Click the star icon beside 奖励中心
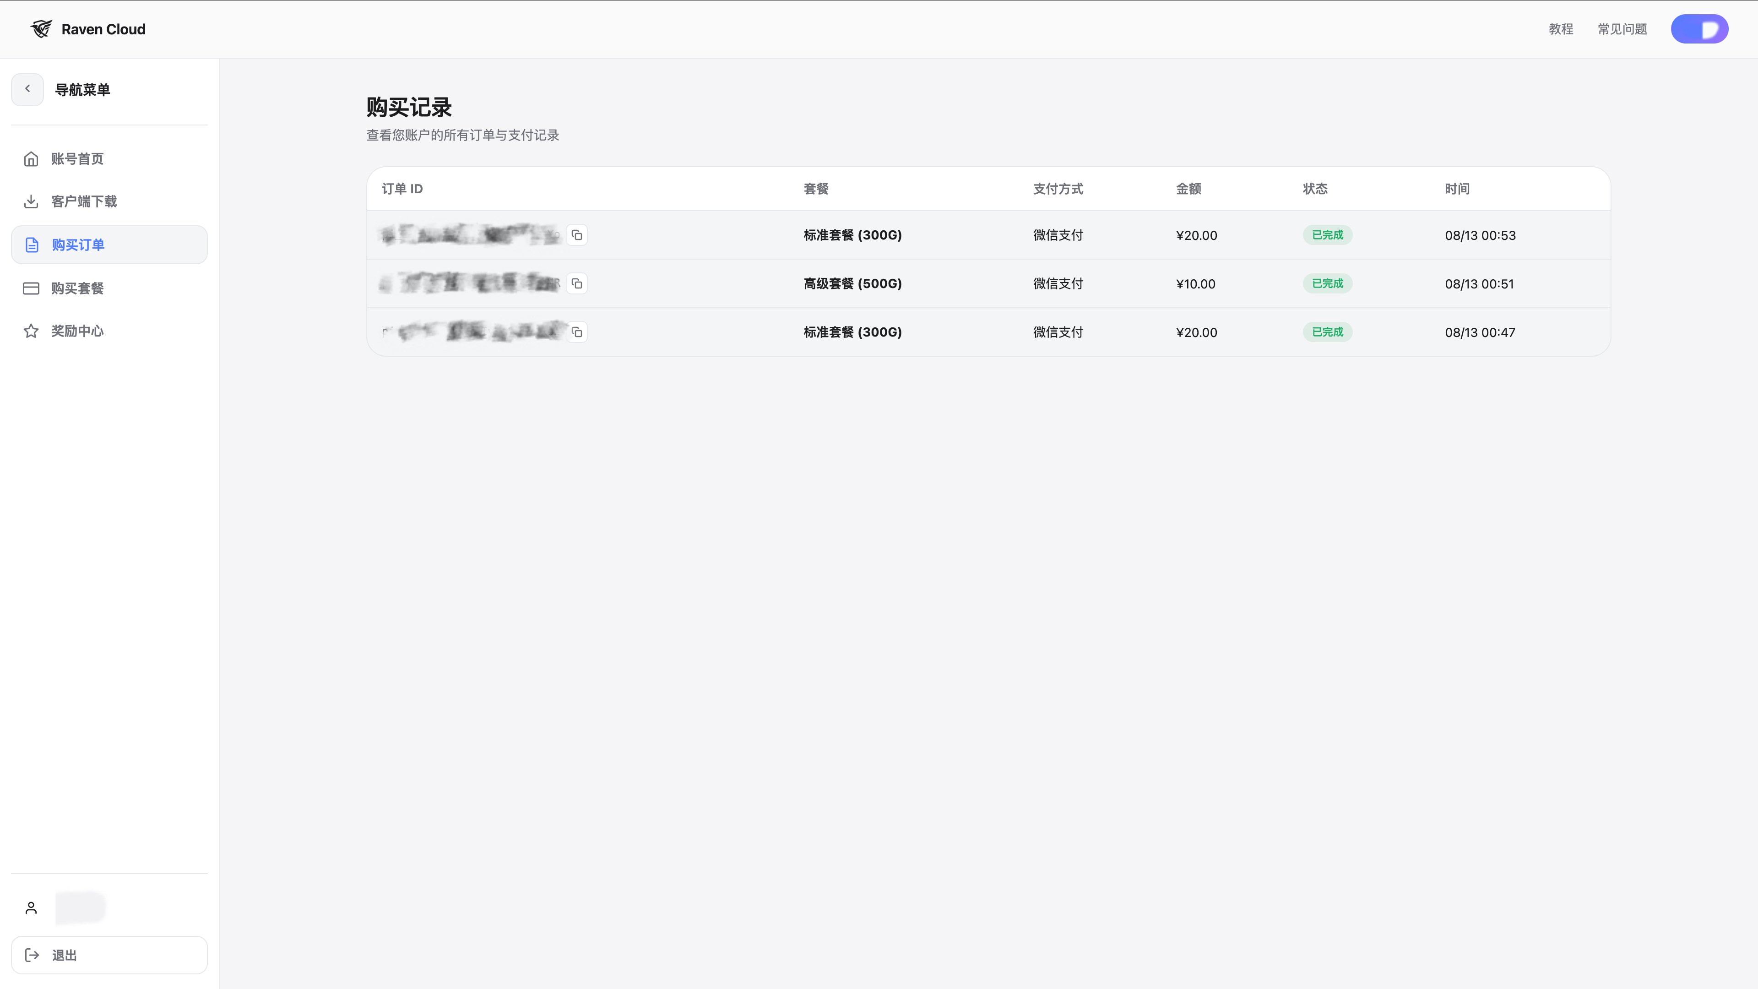The image size is (1758, 989). pyautogui.click(x=31, y=331)
